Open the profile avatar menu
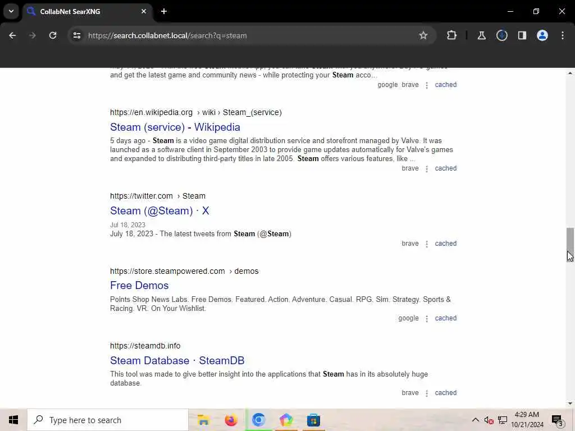 click(x=542, y=35)
